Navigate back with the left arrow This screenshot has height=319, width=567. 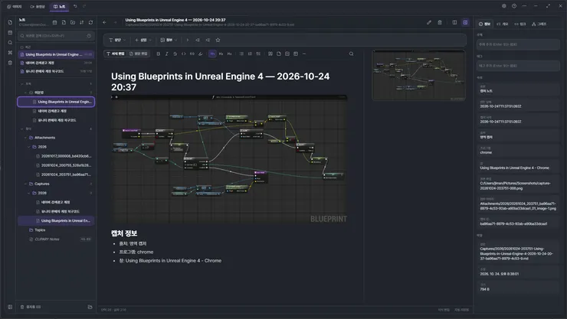click(104, 22)
